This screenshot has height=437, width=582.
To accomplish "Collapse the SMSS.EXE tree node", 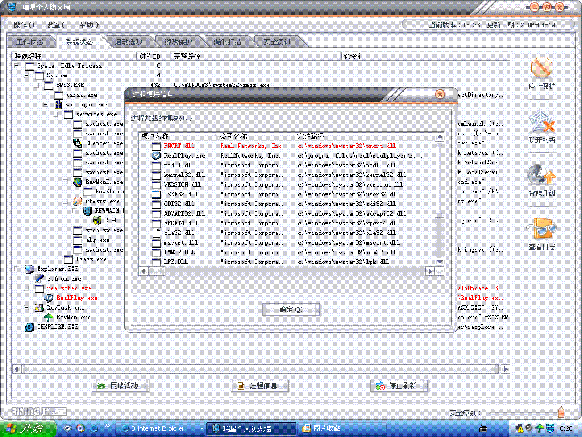I will click(36, 85).
